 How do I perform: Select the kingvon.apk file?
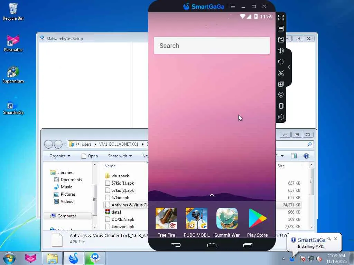[123, 226]
